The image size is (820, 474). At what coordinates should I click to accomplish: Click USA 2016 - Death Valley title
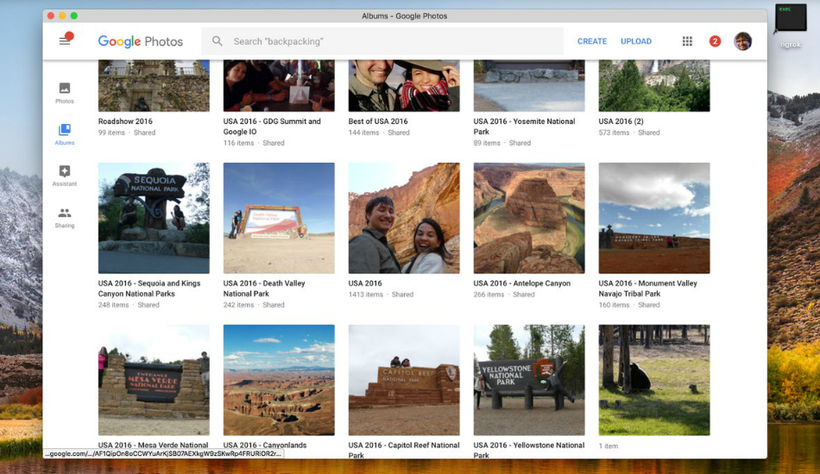tap(264, 288)
